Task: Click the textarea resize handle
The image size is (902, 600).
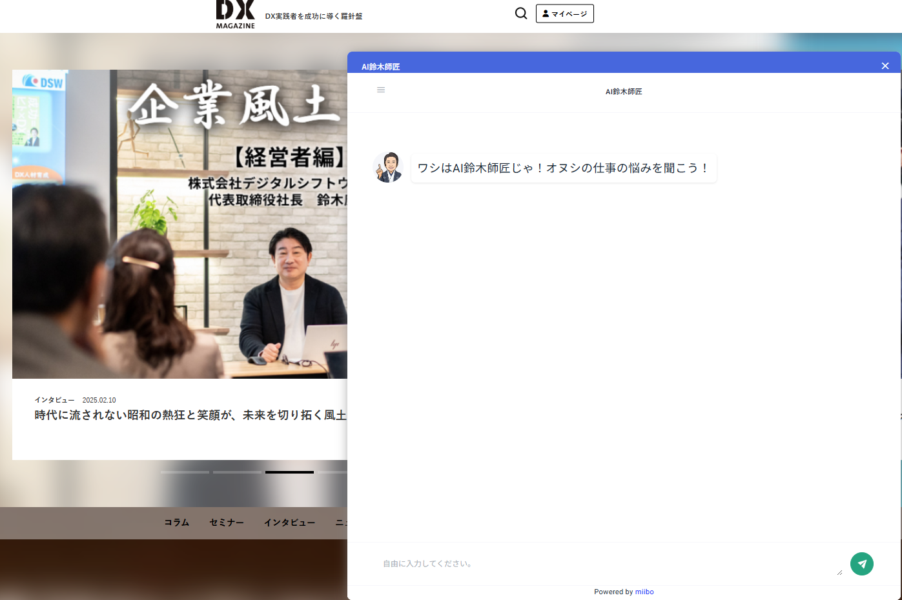Action: pos(839,572)
